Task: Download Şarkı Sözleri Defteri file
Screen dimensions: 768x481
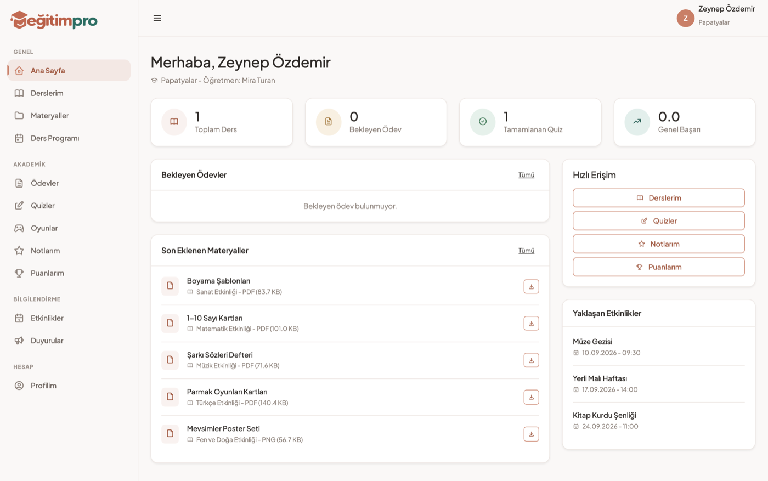Action: point(531,360)
